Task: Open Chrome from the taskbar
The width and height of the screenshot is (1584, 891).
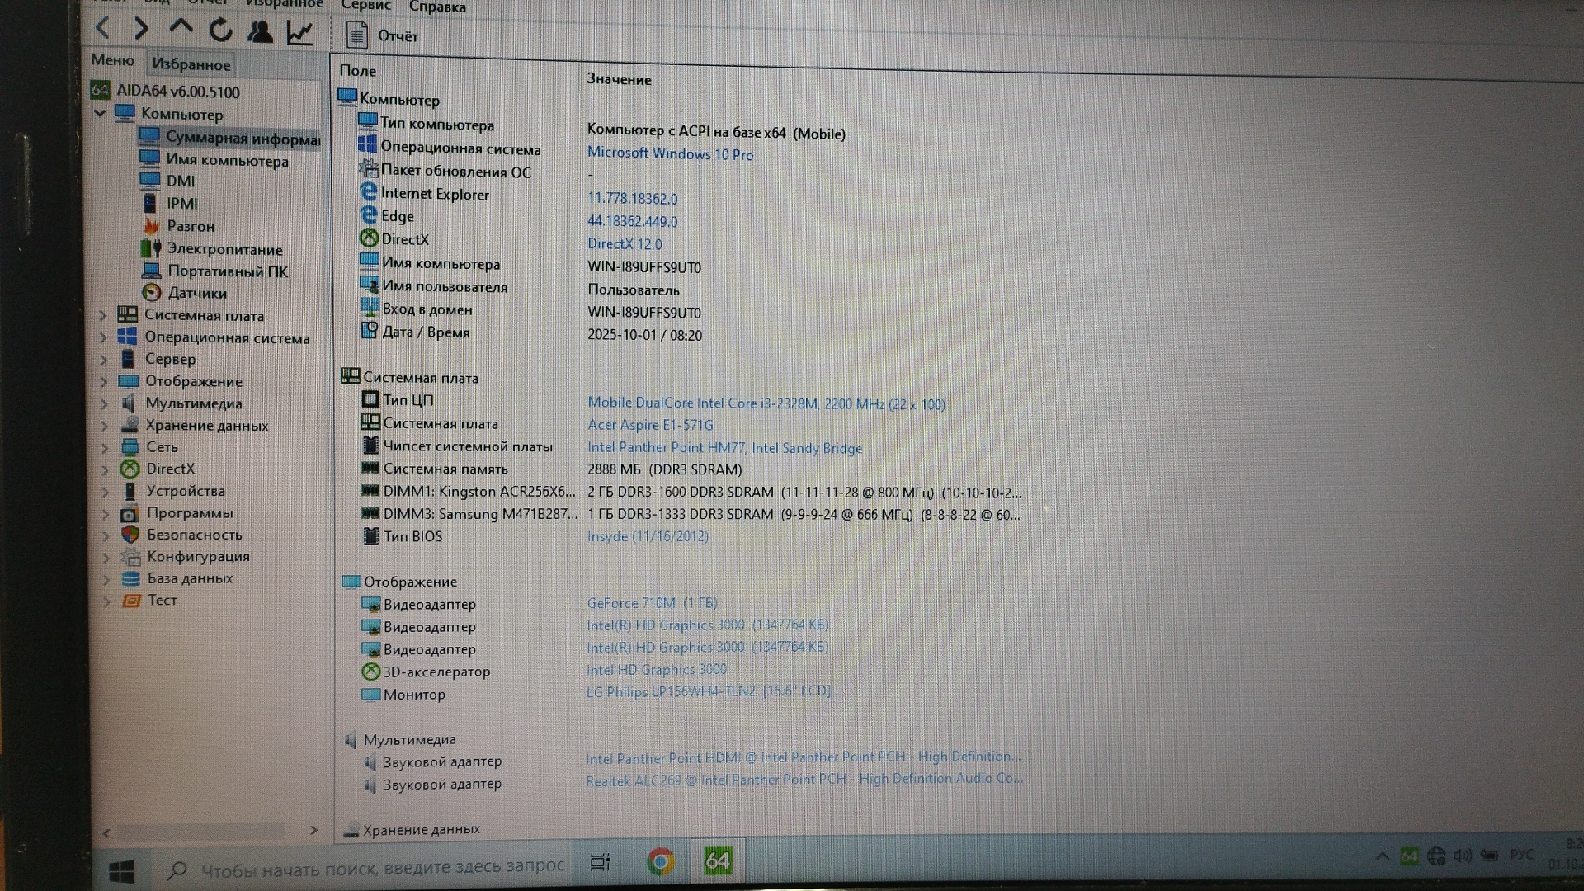Action: pyautogui.click(x=659, y=862)
